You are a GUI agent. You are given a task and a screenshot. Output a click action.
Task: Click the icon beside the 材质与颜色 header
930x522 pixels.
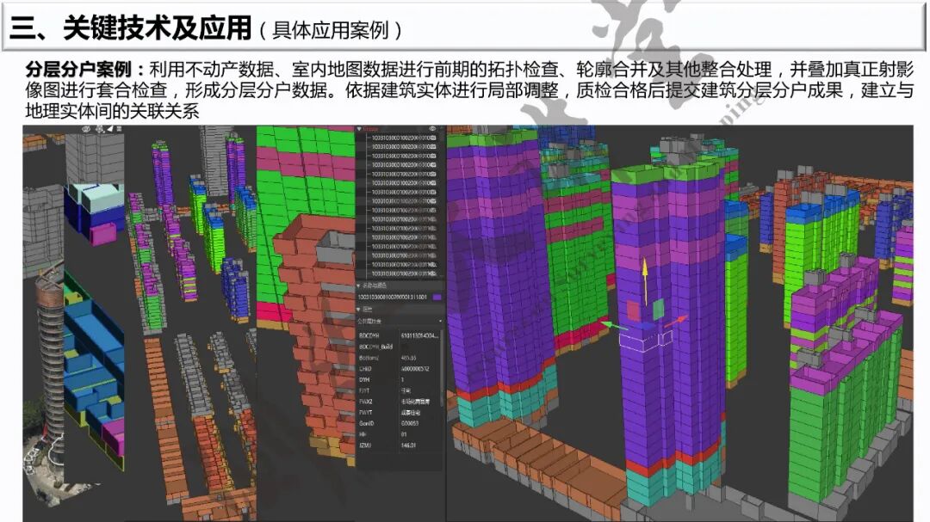pyautogui.click(x=357, y=286)
